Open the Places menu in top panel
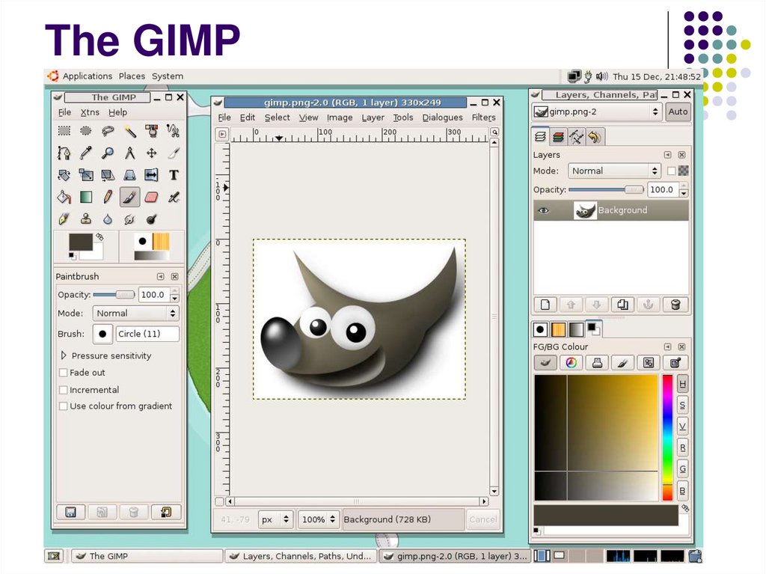 [x=132, y=76]
